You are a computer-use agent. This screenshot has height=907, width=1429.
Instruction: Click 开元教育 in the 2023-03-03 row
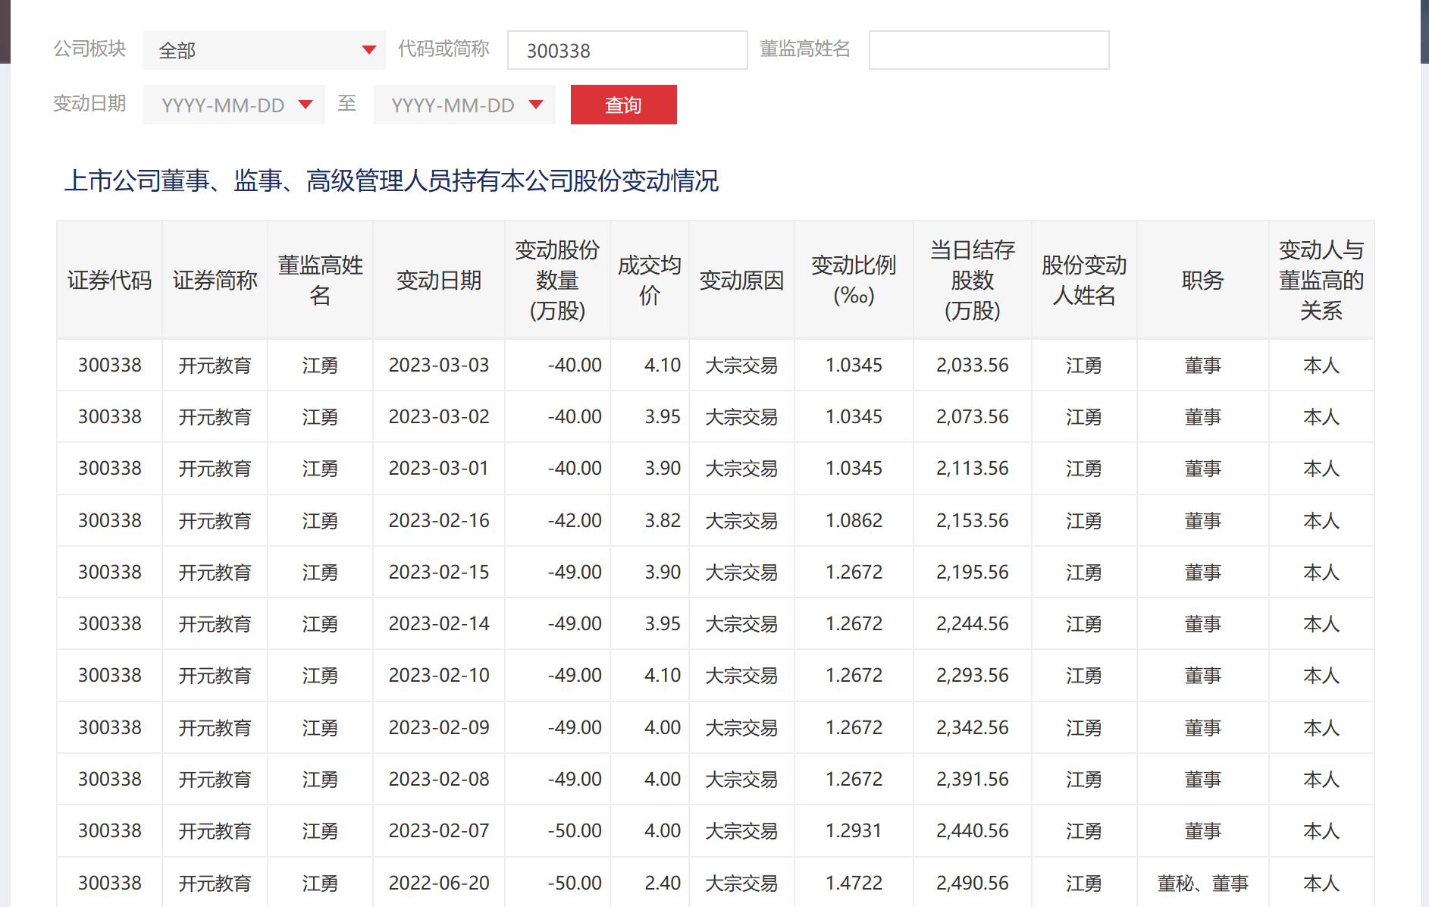215,365
